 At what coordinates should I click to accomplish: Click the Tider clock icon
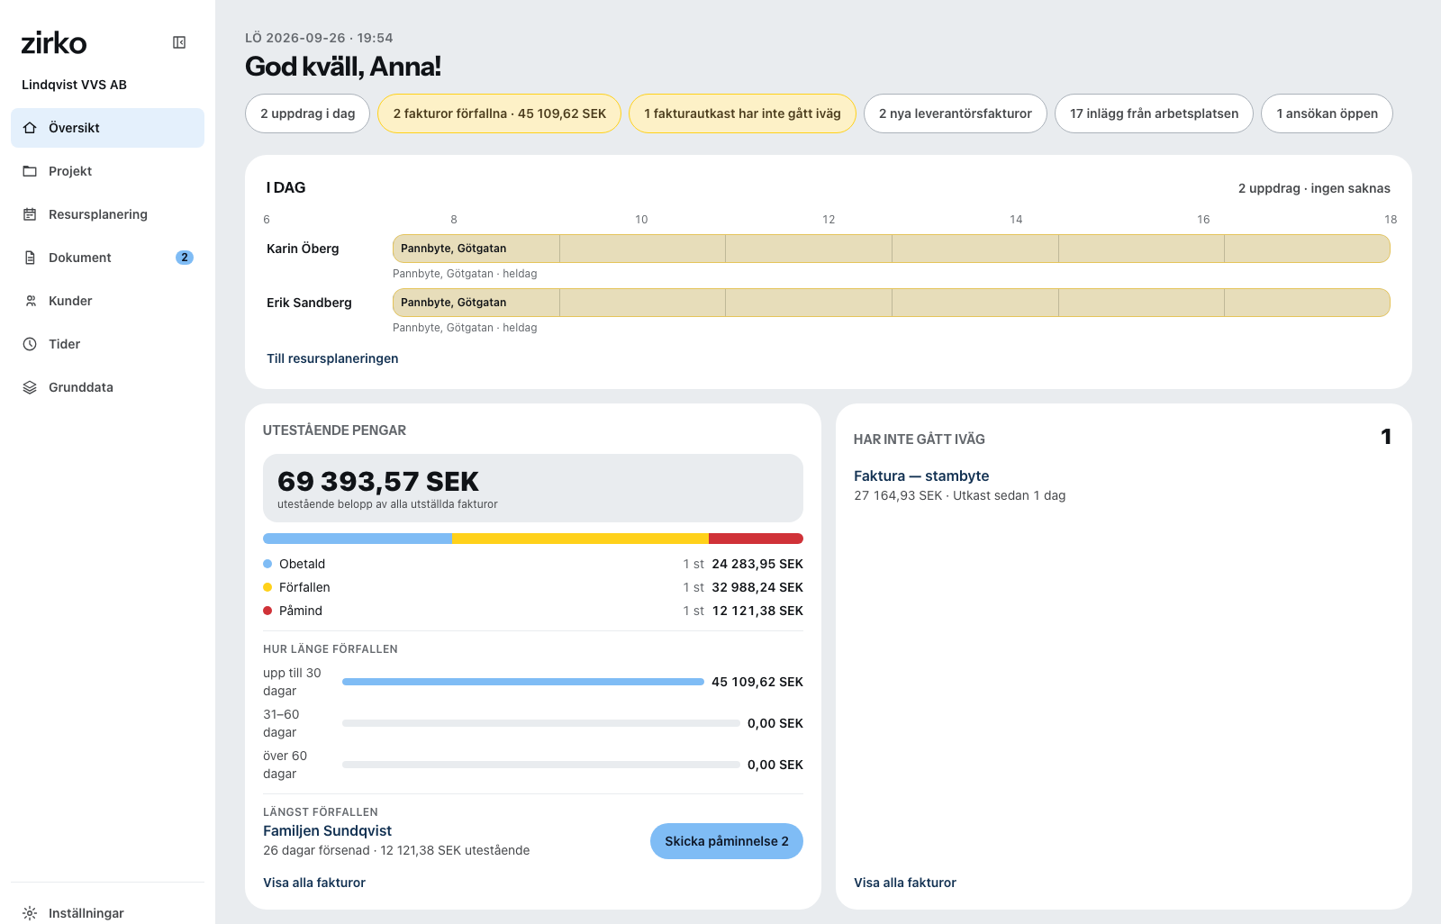[30, 344]
